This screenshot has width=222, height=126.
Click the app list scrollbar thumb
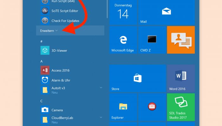pyautogui.click(x=107, y=9)
